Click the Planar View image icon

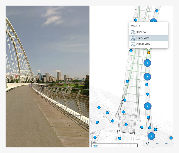pos(133,44)
